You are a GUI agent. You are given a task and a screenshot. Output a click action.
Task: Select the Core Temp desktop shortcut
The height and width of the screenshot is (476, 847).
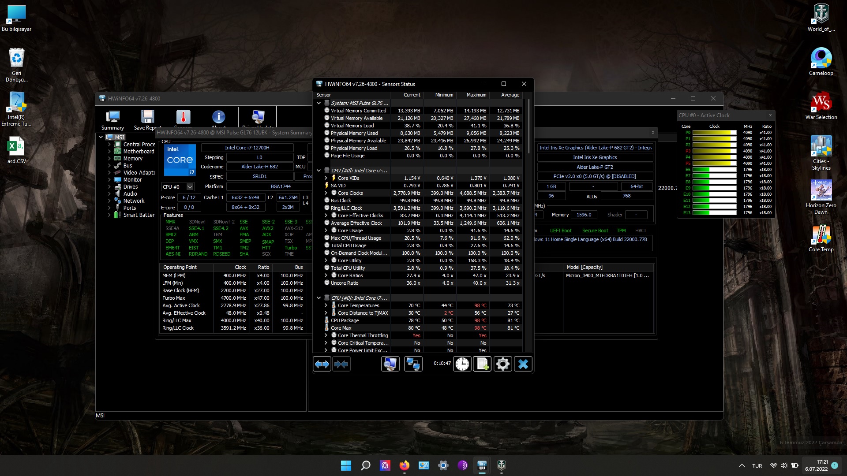[821, 238]
